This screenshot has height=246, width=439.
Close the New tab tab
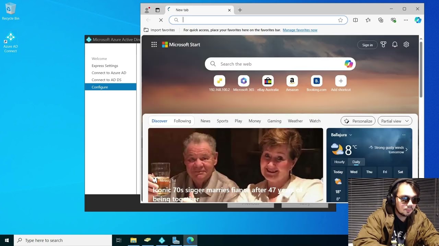[x=229, y=10]
